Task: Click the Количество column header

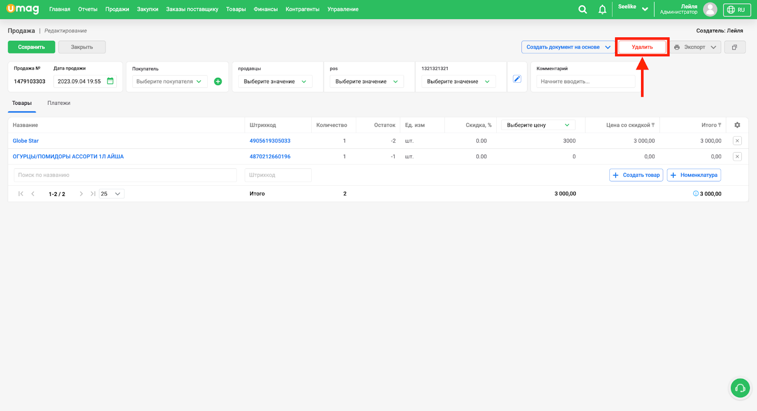Action: [x=332, y=125]
